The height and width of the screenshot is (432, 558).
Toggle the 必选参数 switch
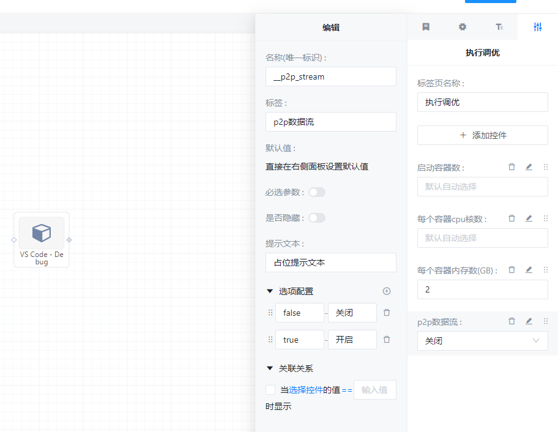317,192
